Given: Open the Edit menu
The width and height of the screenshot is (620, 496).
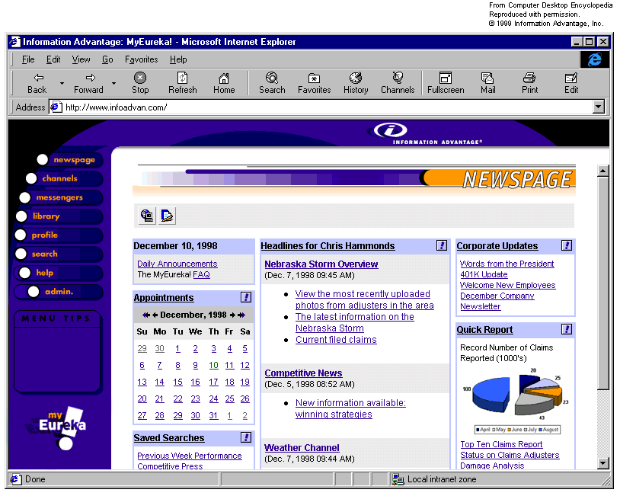Looking at the screenshot, I should 53,59.
